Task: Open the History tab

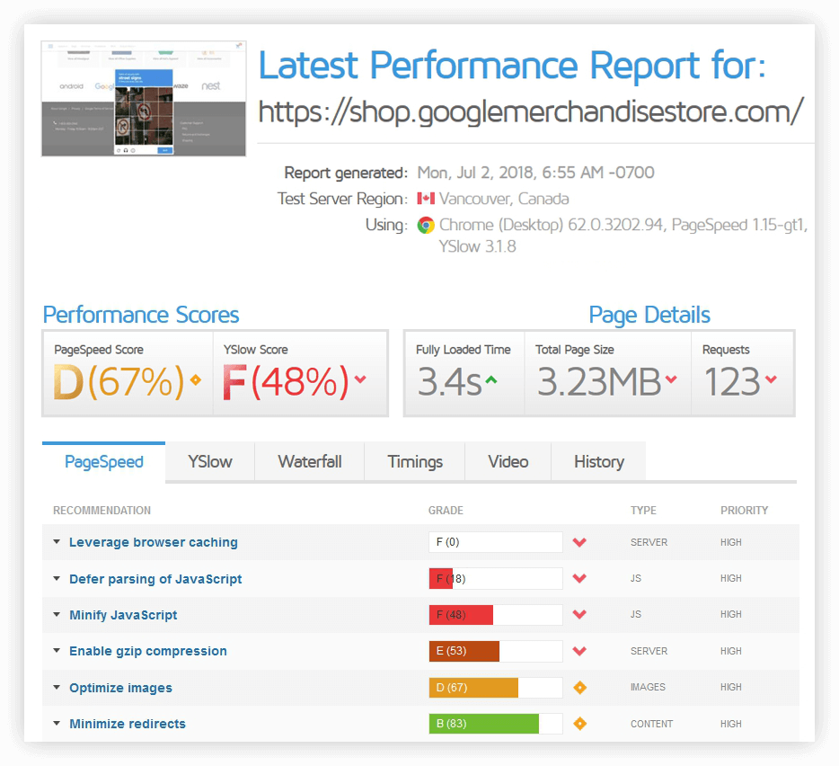Action: [x=599, y=462]
